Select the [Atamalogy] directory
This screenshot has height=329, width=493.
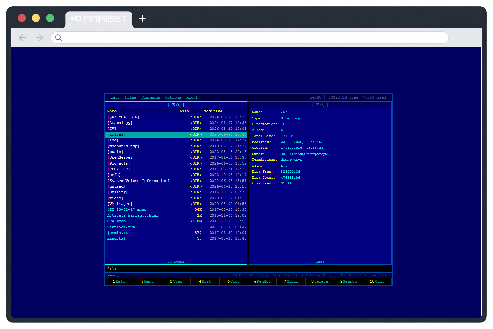click(176, 123)
